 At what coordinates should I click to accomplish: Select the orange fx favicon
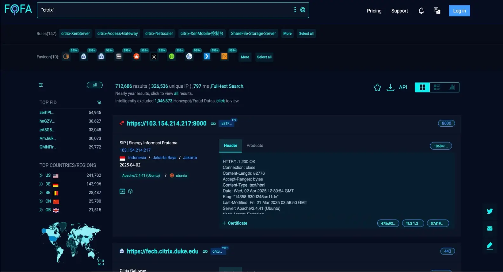[224, 56]
